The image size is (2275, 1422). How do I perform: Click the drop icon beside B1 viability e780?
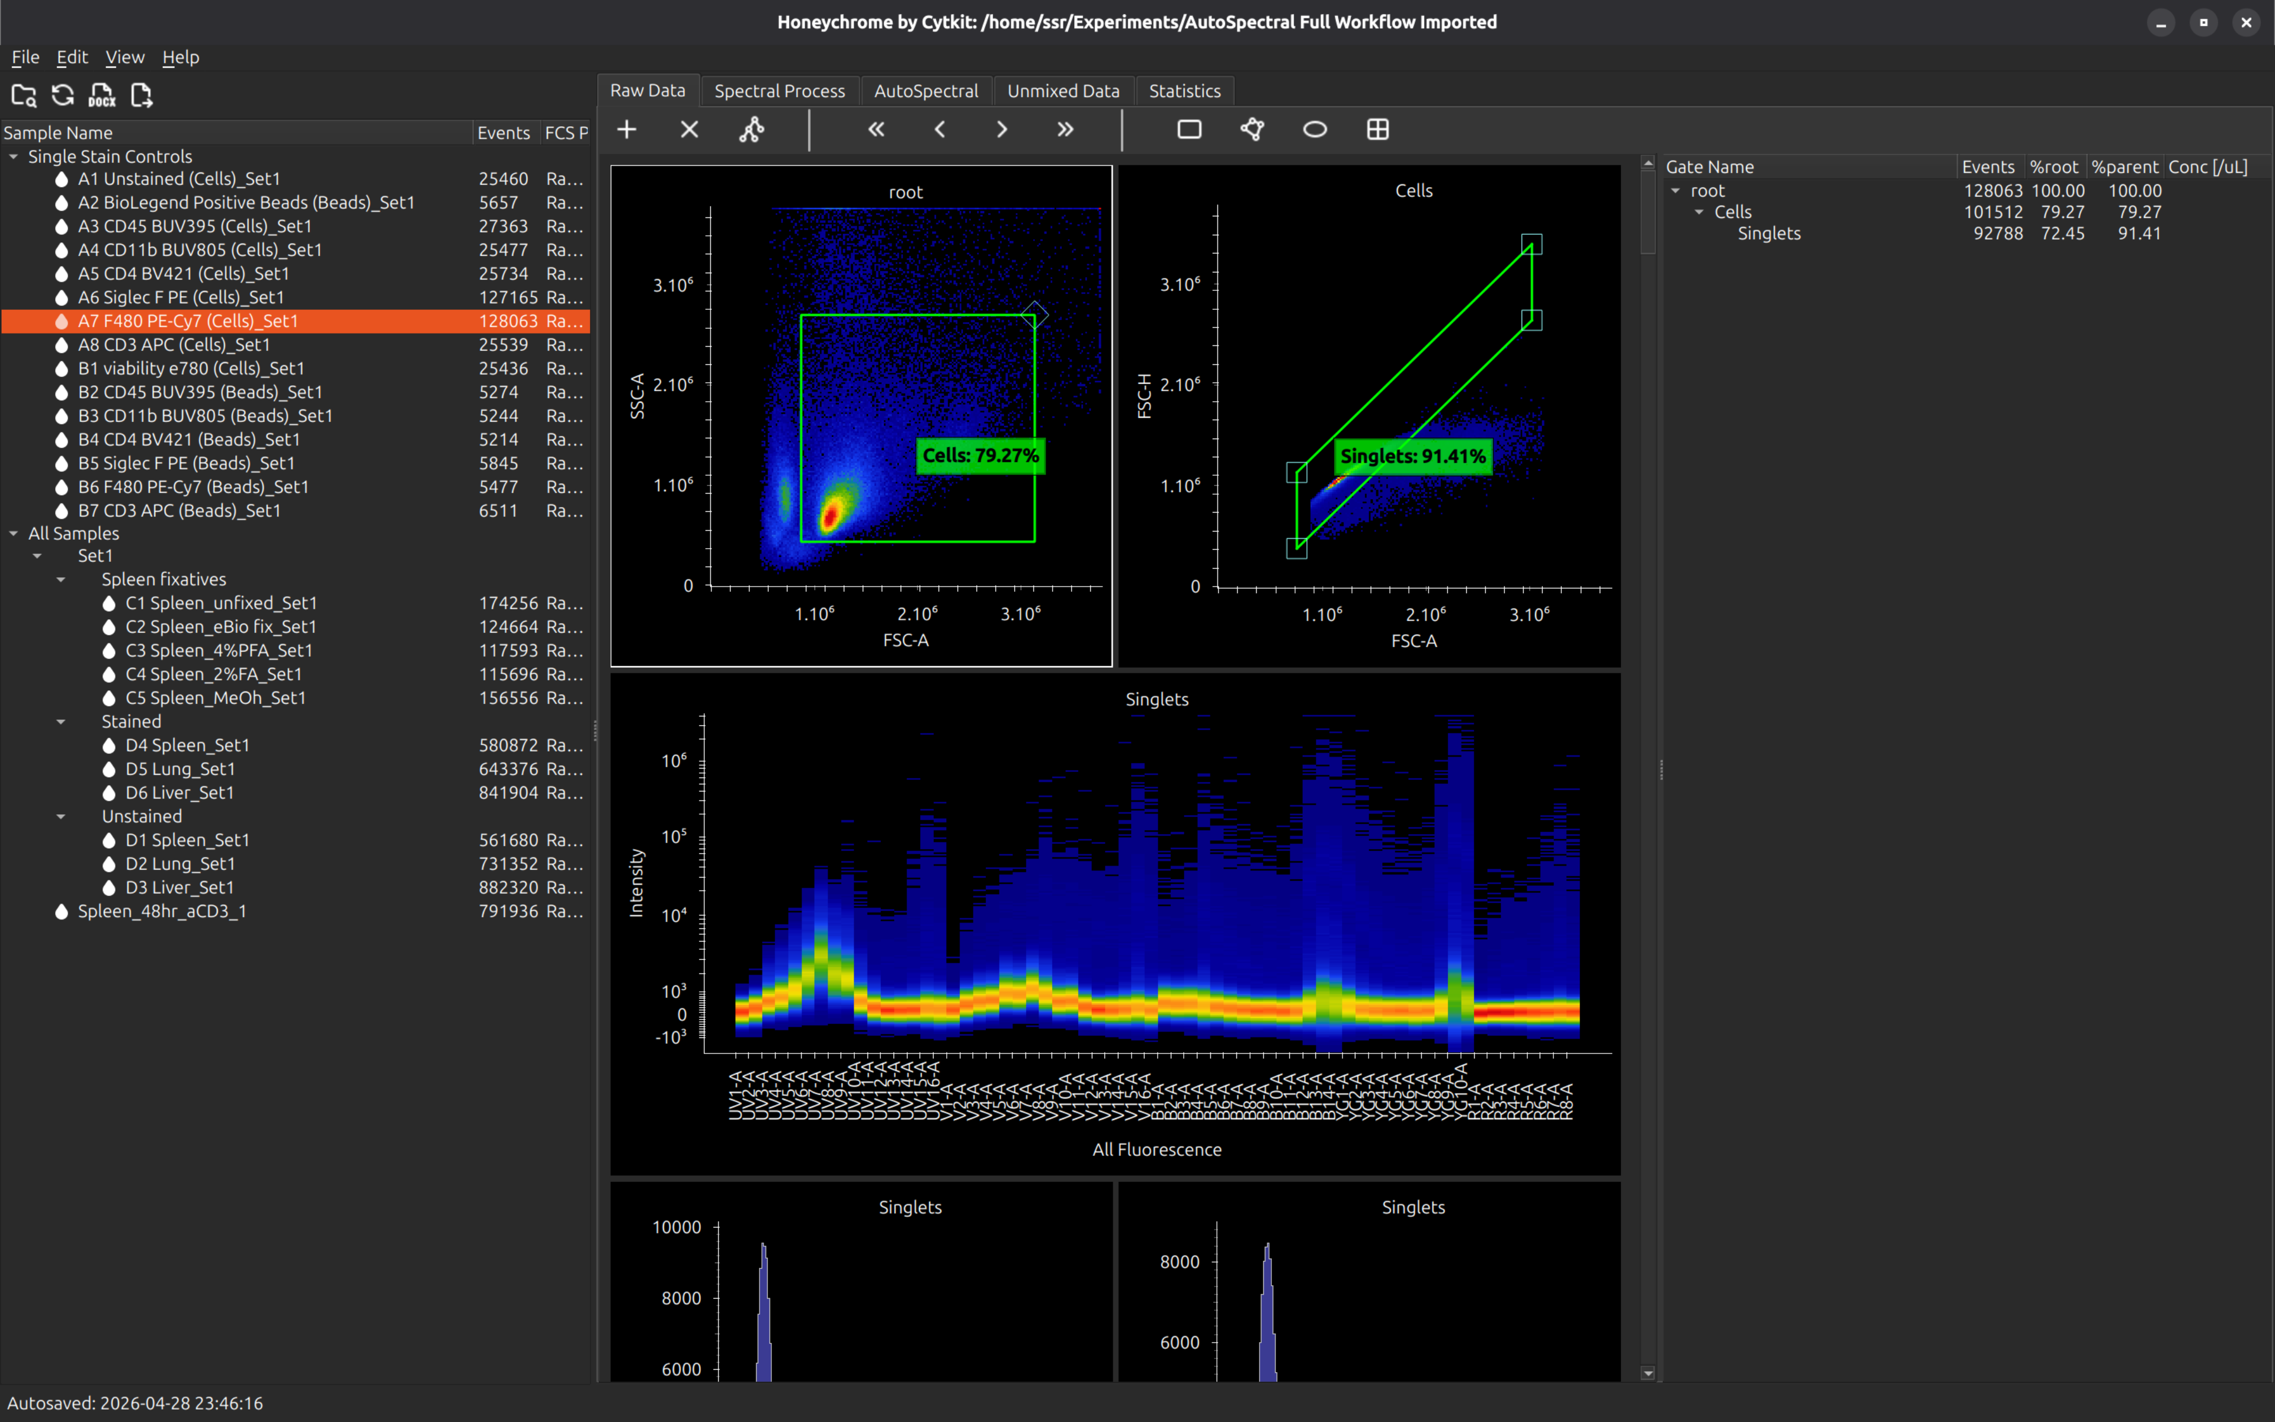coord(61,369)
